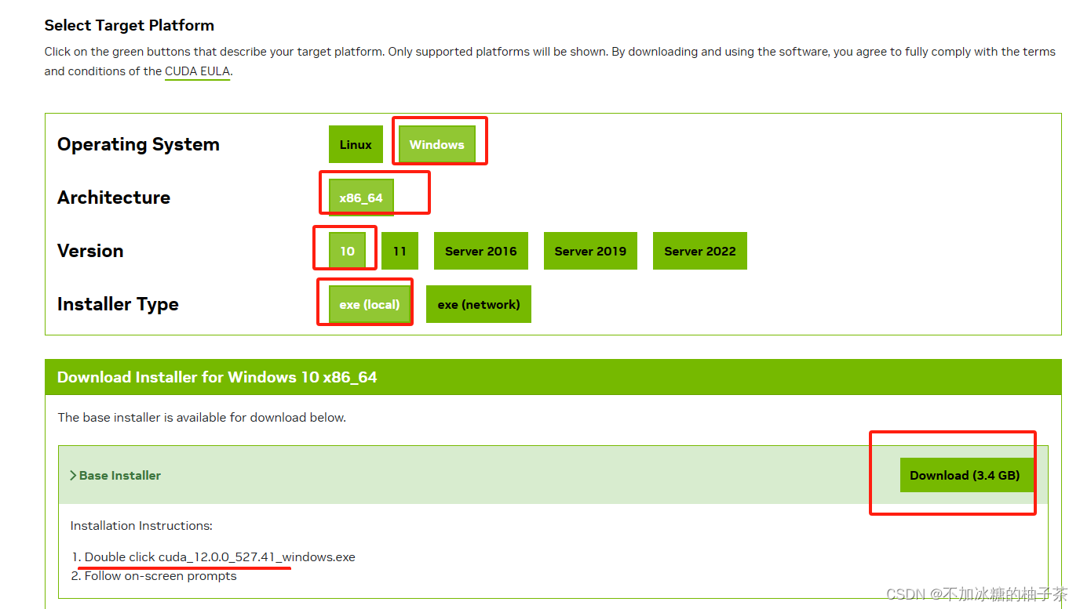Click 'The base installer is available' text
1080x609 pixels.
(202, 417)
